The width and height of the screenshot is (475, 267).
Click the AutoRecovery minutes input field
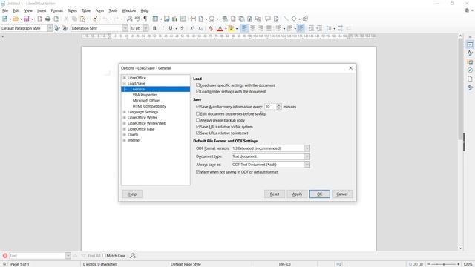[270, 107]
